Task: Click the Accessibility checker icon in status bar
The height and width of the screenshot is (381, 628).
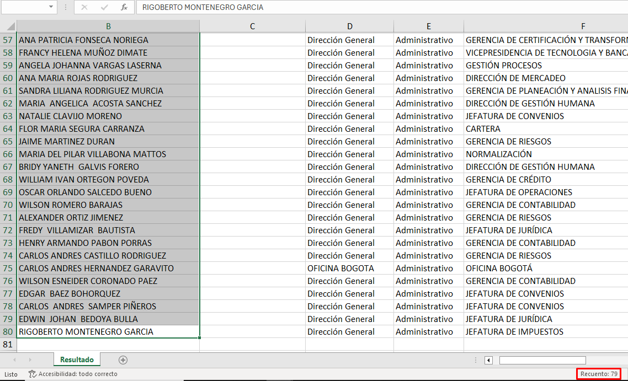Action: [x=33, y=374]
